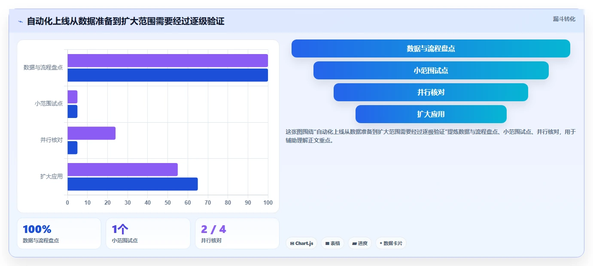Click the 40 tick on the x-axis

coord(148,203)
